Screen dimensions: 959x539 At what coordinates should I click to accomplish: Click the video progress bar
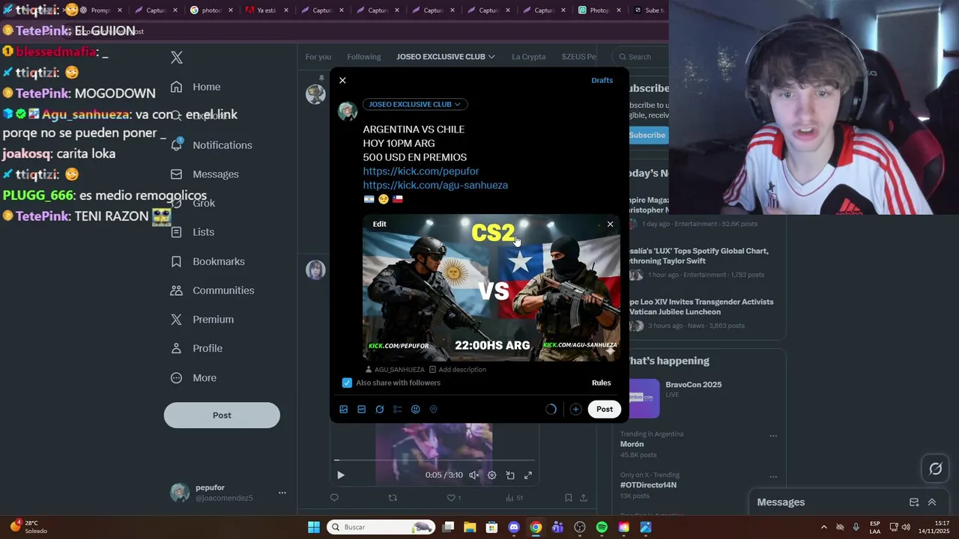(x=435, y=460)
